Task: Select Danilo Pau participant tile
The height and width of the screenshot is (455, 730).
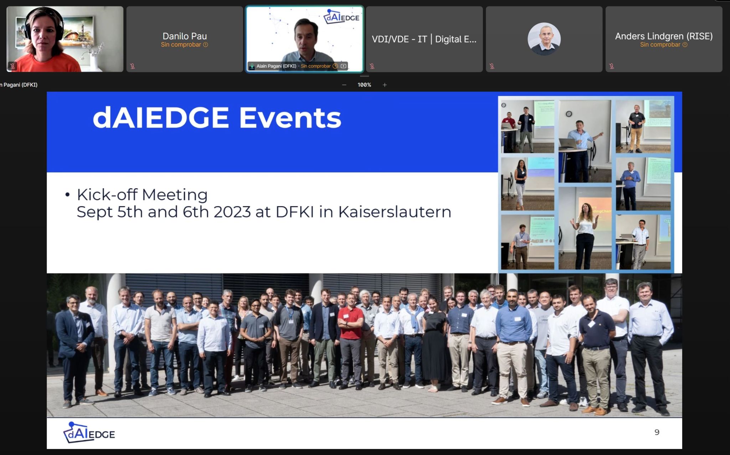Action: point(185,39)
